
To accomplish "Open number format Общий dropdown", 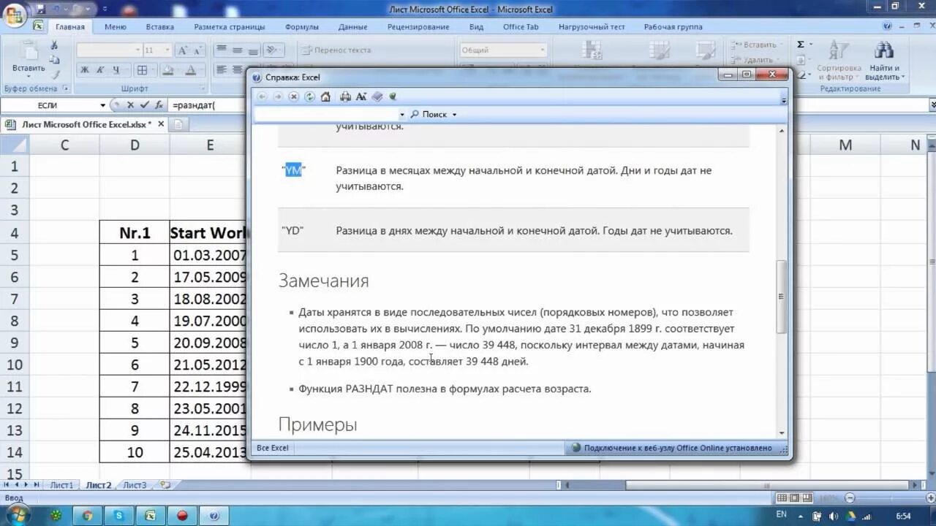I will coord(542,50).
